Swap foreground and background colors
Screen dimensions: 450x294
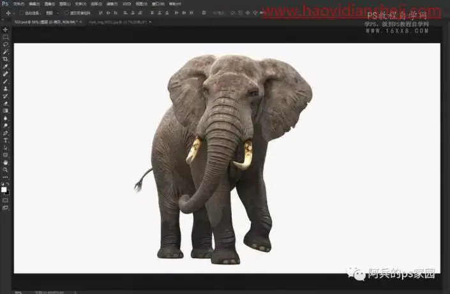click(8, 184)
